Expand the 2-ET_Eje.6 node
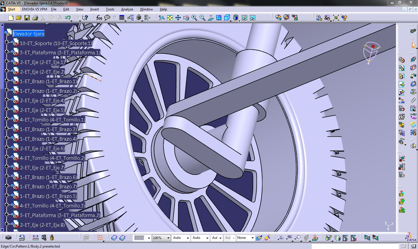The height and width of the screenshot is (249, 418). click(x=6, y=148)
